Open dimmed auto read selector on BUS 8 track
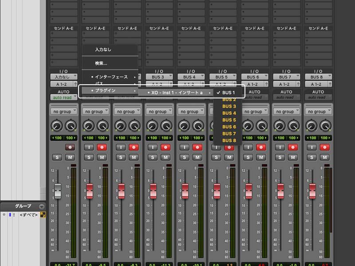The height and width of the screenshot is (266, 355). tap(319, 98)
